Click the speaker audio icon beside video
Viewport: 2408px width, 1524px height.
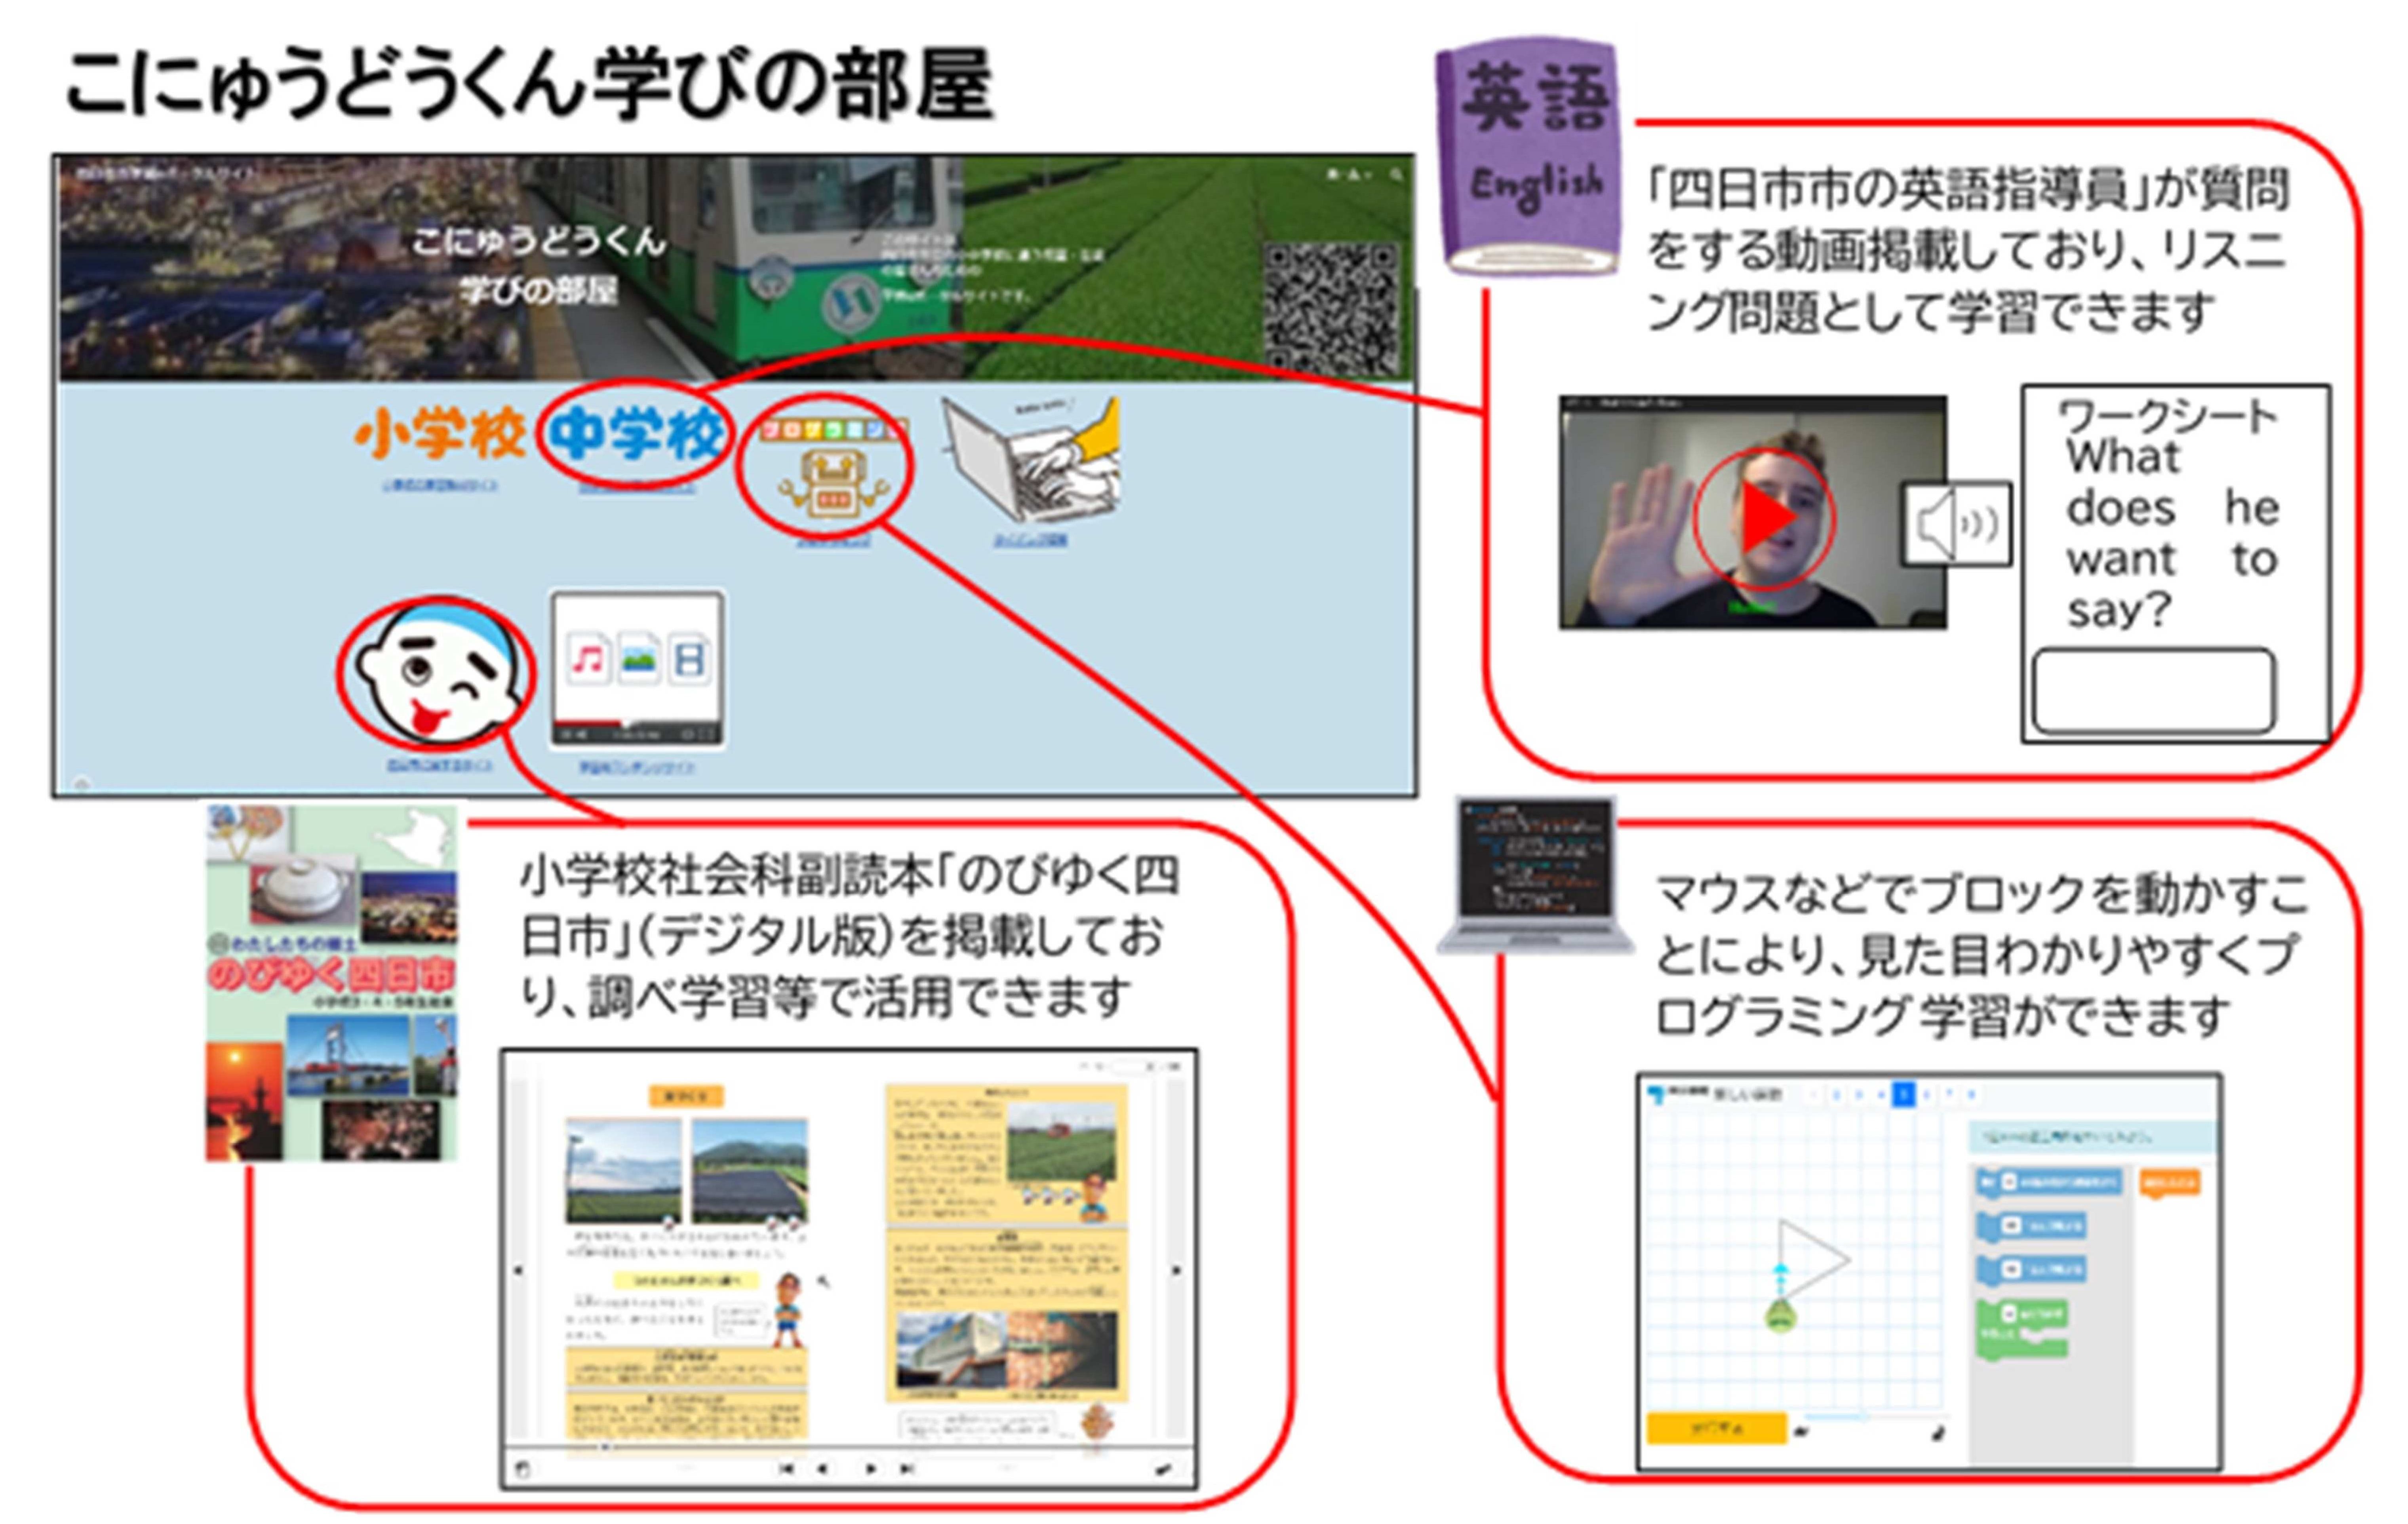coord(1957,524)
